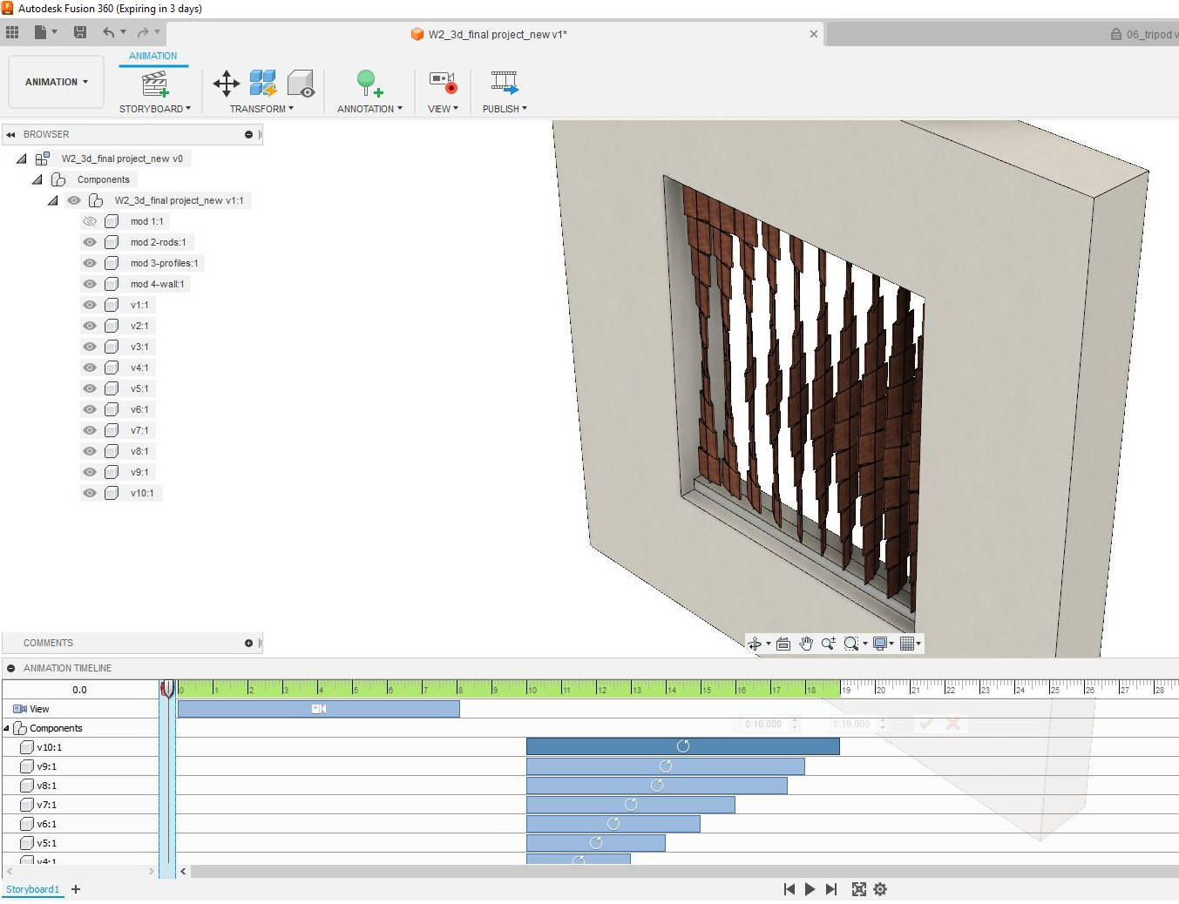
Task: Jump to the beginning of storyboard
Action: pyautogui.click(x=789, y=889)
